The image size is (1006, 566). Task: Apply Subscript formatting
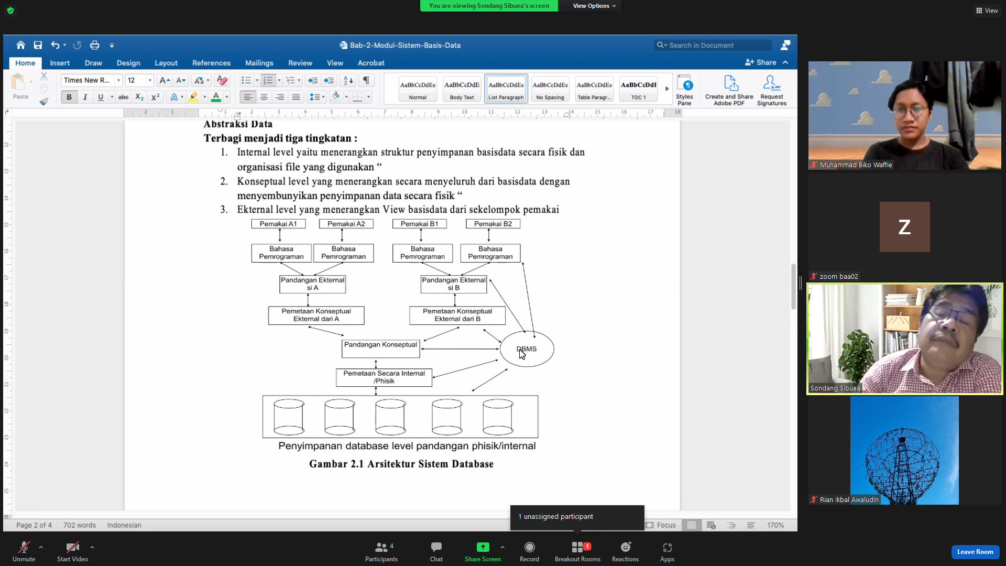point(139,97)
